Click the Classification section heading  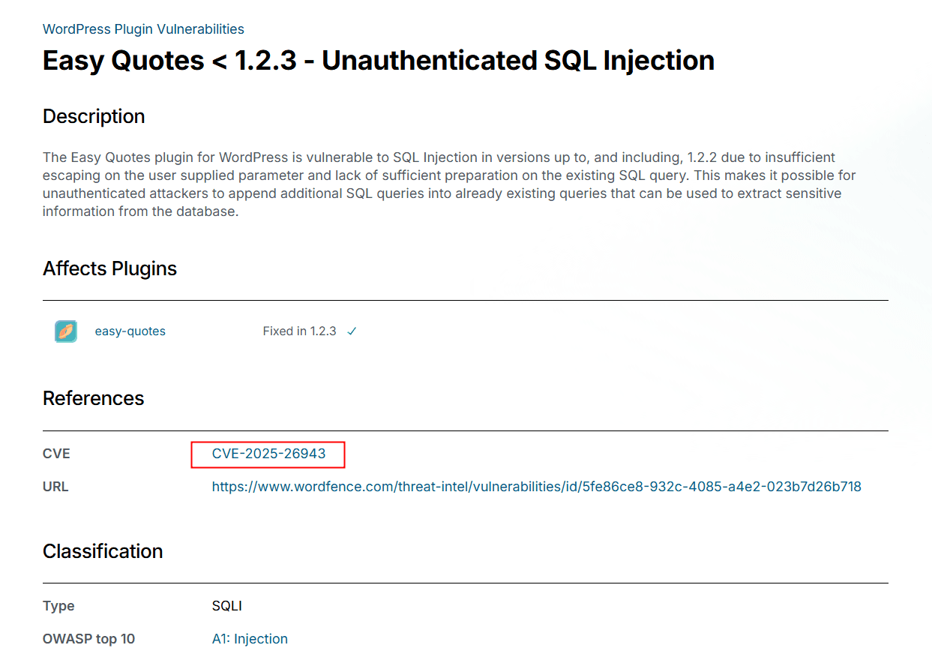[103, 551]
